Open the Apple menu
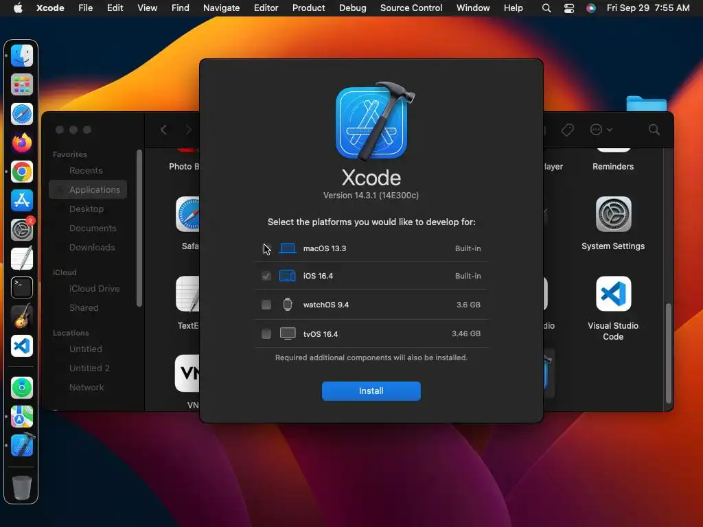Image resolution: width=703 pixels, height=527 pixels. 18,8
